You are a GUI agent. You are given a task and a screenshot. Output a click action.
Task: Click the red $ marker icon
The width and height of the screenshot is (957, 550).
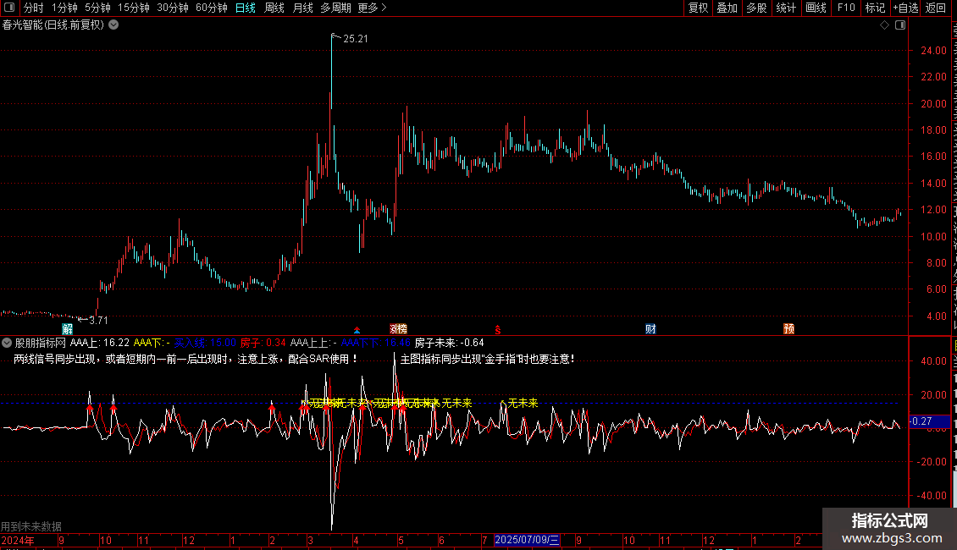coord(498,330)
